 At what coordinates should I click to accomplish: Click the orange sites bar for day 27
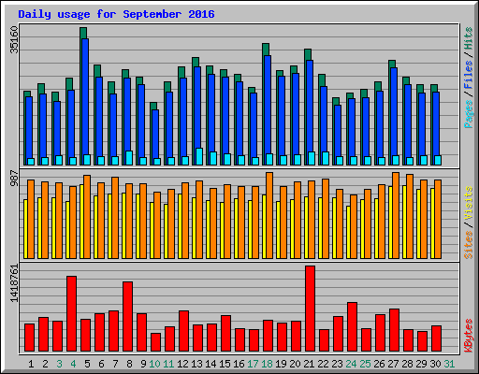[396, 215]
